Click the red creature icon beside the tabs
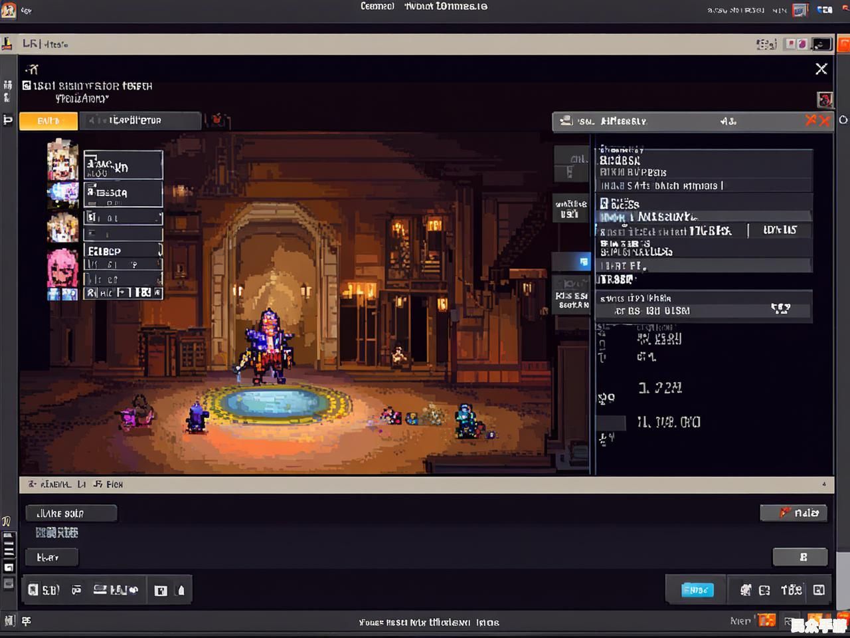 point(217,120)
